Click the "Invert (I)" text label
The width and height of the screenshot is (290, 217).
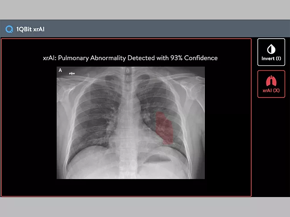pos(271,59)
